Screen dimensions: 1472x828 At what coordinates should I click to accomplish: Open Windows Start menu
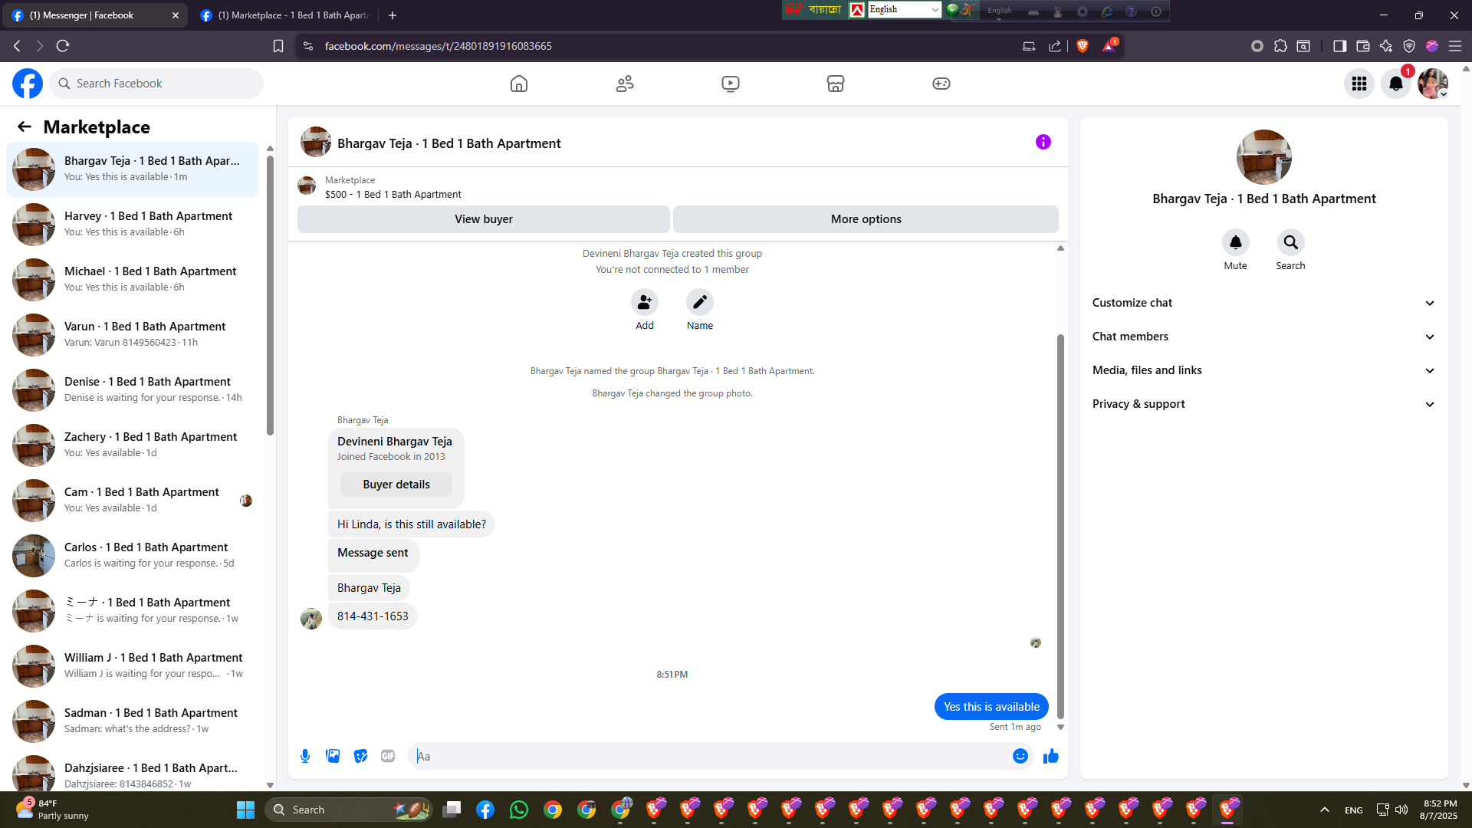point(245,810)
